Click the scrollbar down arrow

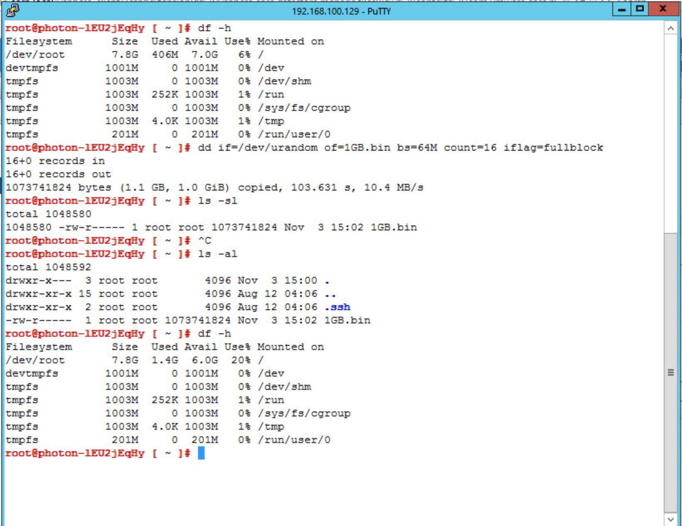pos(670,519)
